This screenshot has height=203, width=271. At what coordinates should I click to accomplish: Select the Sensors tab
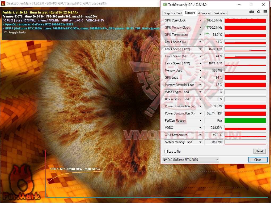coord(190,13)
